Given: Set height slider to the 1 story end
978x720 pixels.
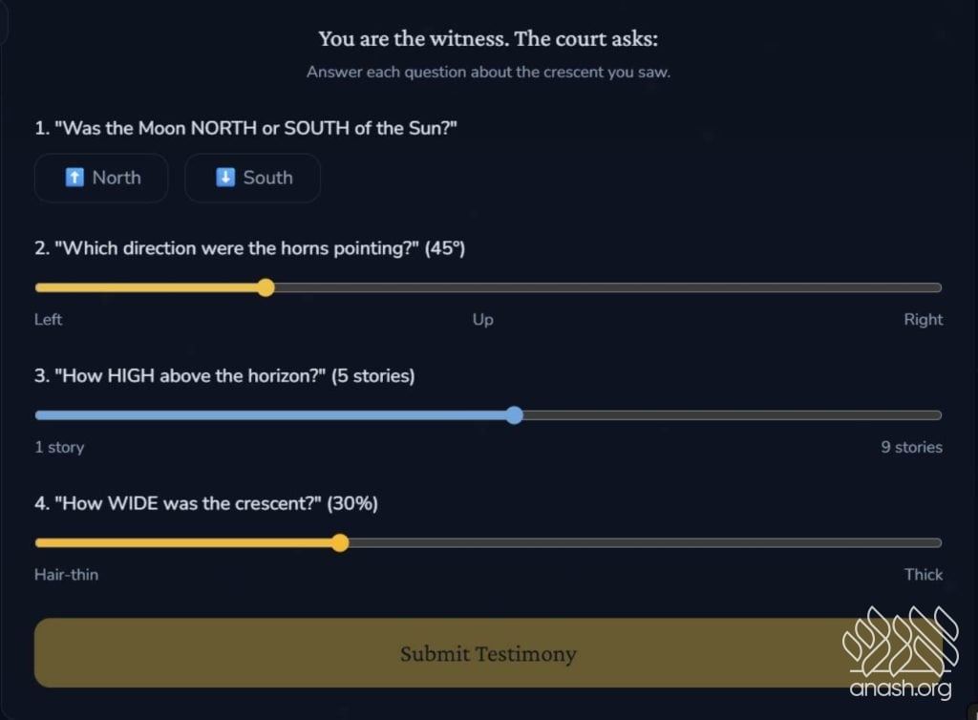Looking at the screenshot, I should (x=37, y=415).
